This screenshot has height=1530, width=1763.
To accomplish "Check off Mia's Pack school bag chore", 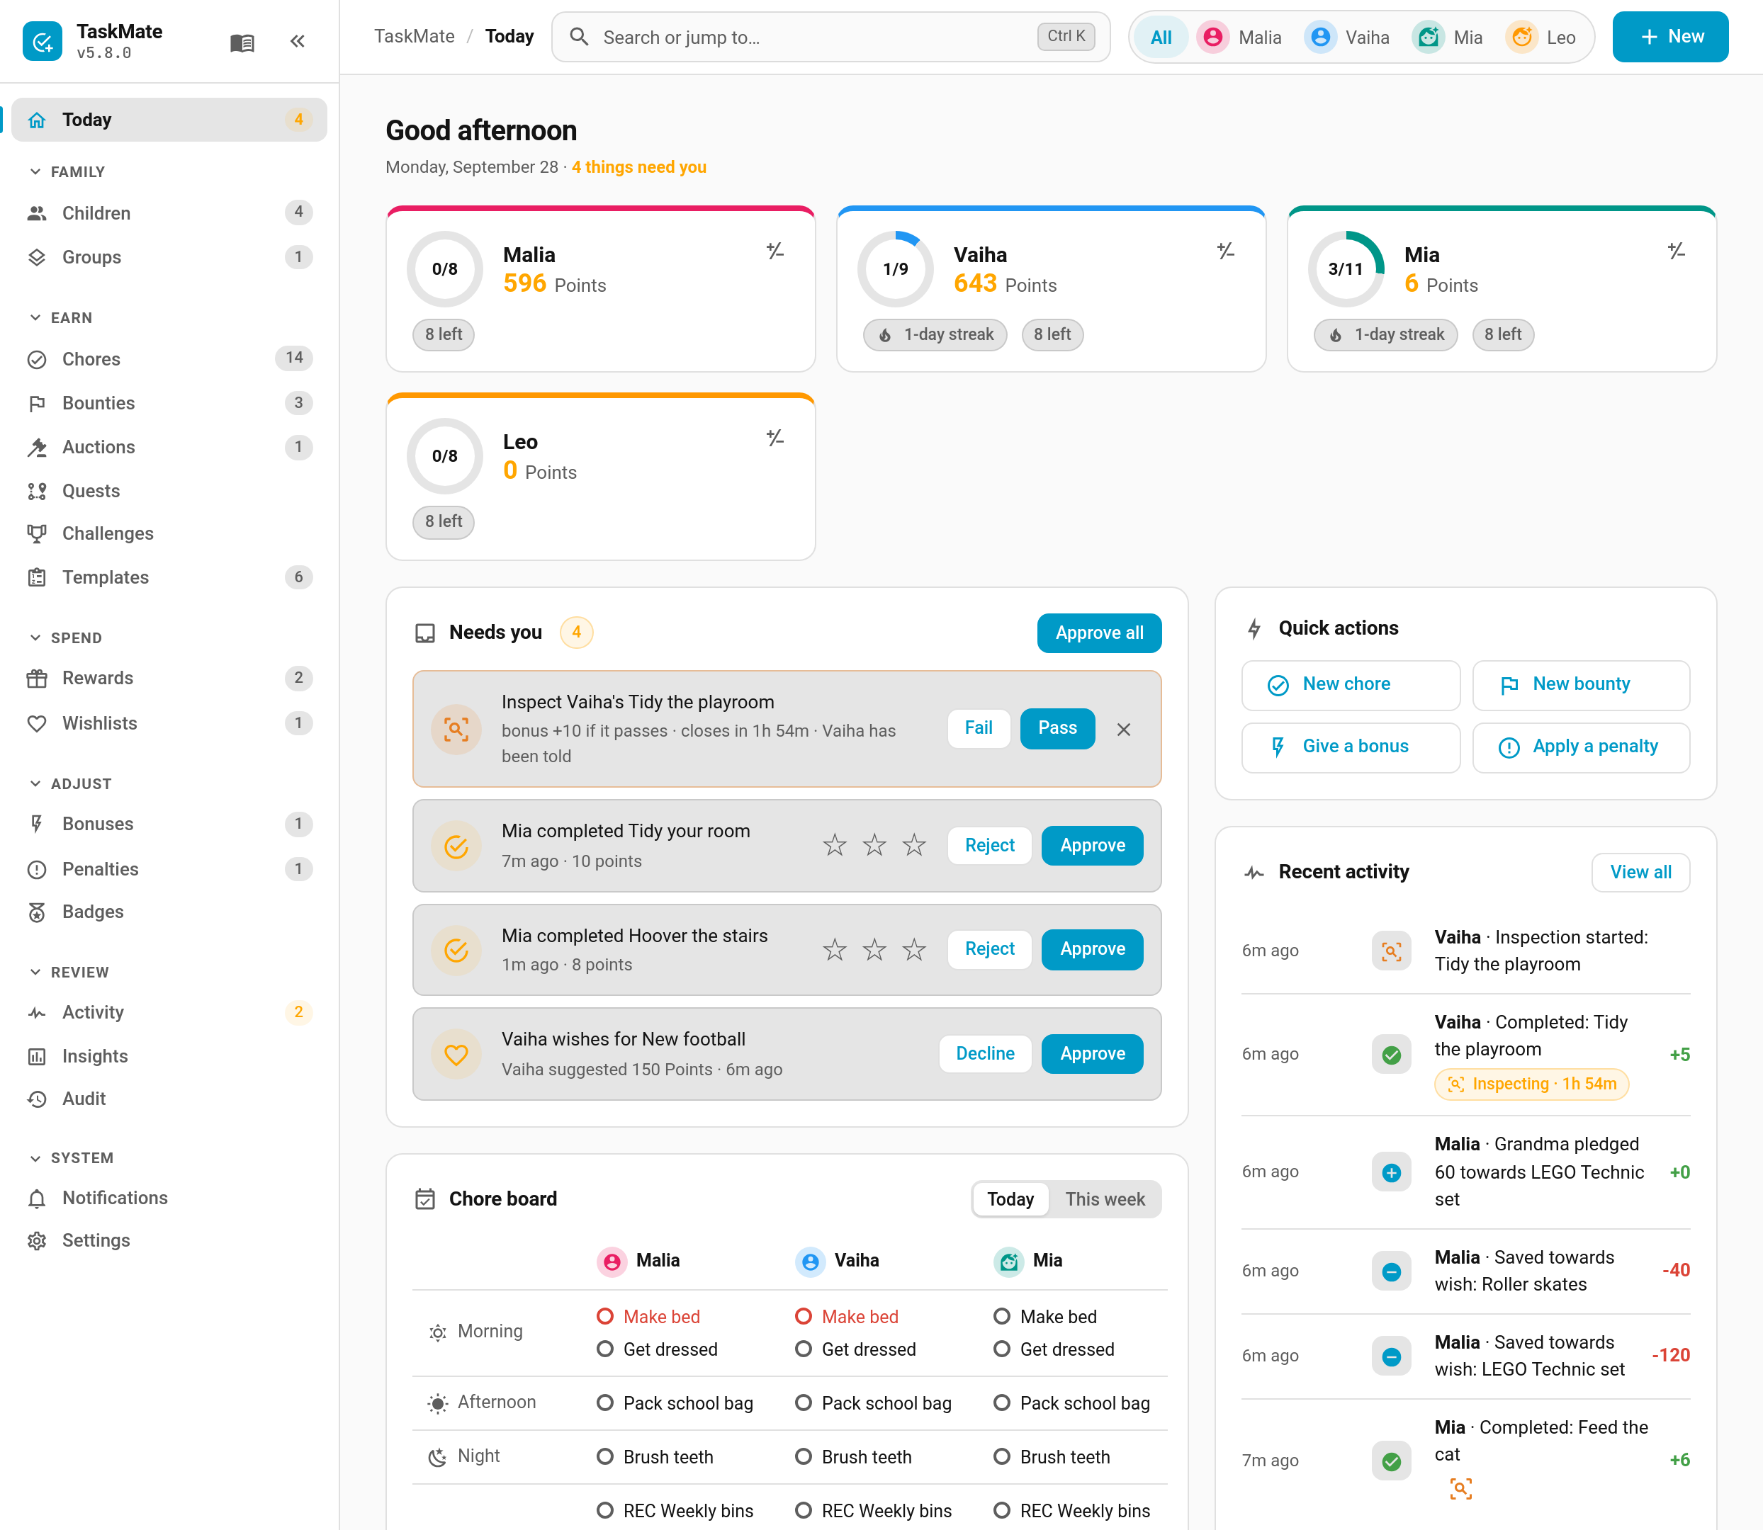I will [1002, 1402].
